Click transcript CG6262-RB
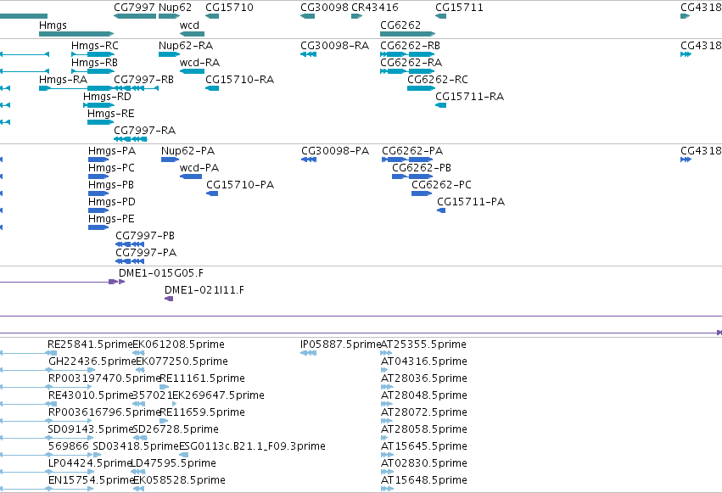Screen dimensions: 722x493 tap(410, 46)
